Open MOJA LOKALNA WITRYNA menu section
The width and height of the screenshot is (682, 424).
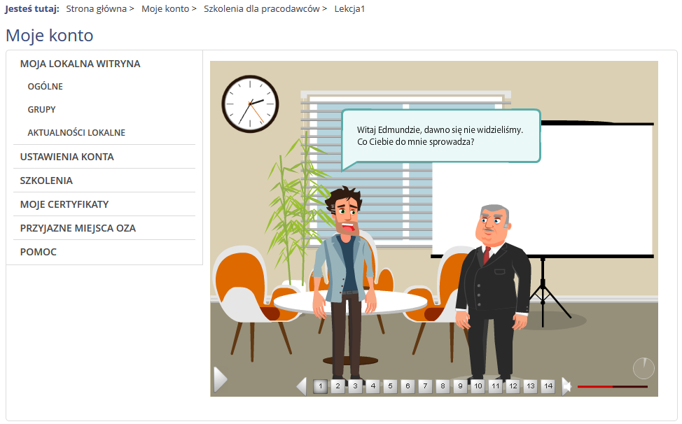coord(81,64)
